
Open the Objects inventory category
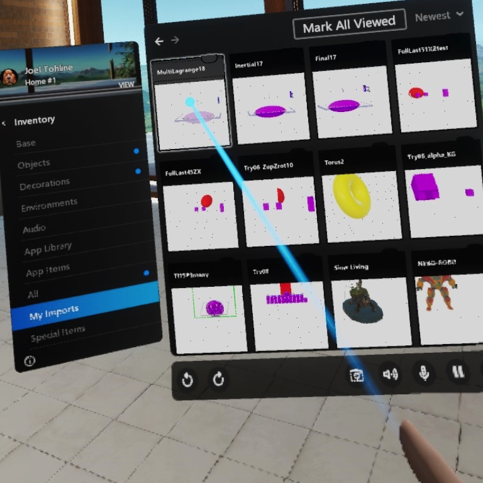coord(34,164)
